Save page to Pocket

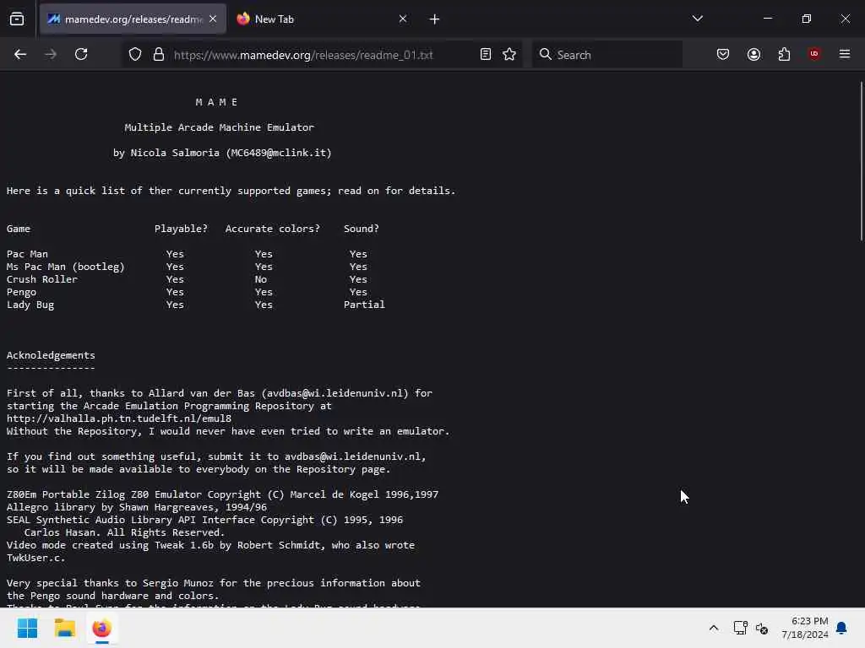723,54
